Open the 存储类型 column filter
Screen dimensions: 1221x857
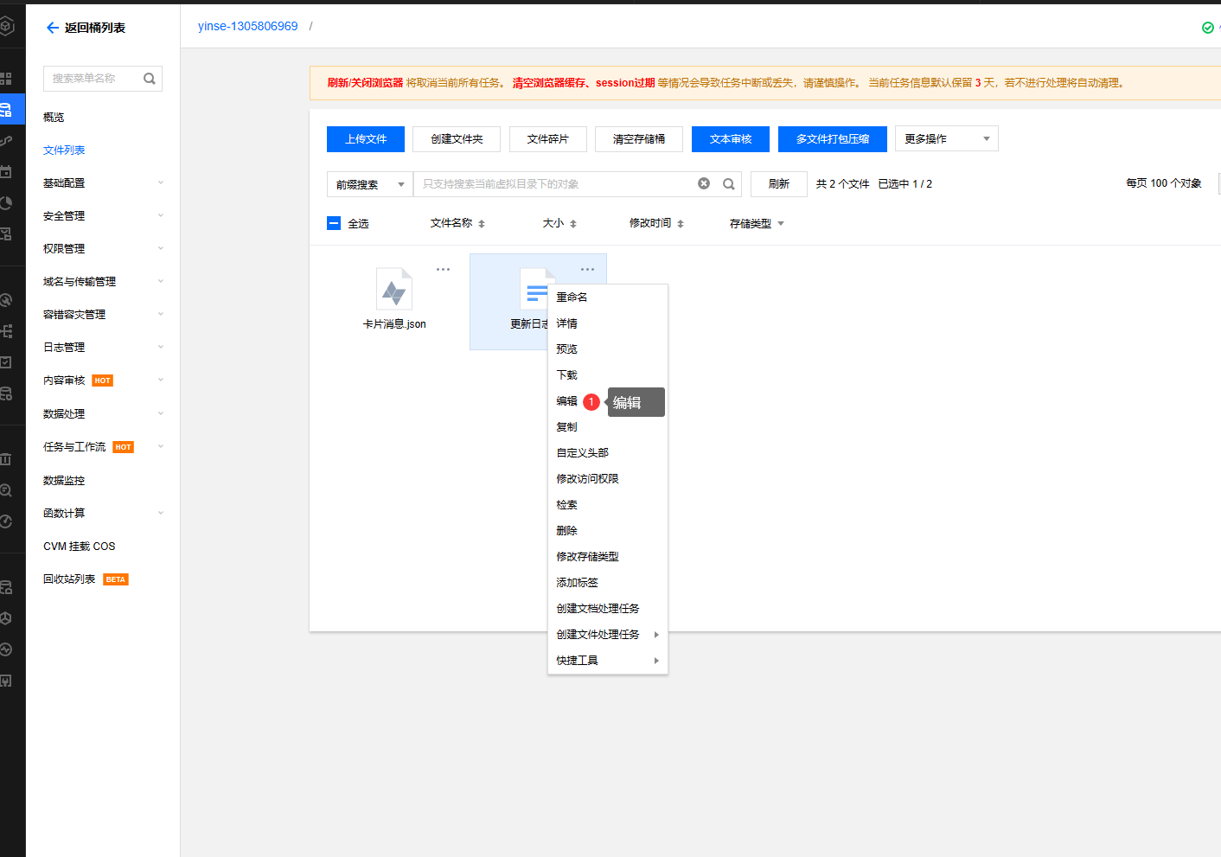[x=781, y=224]
